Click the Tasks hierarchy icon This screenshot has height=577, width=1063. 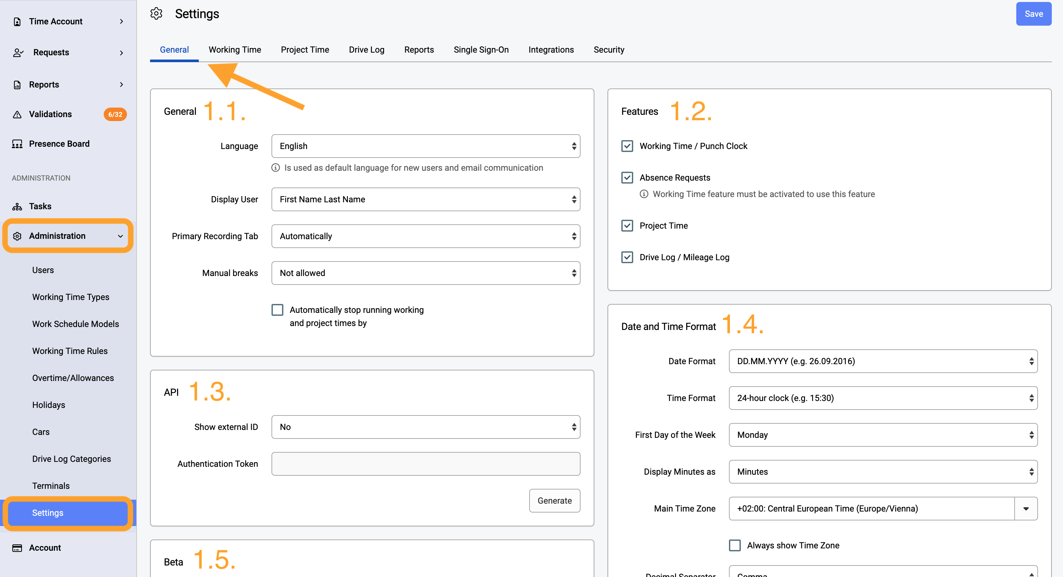tap(17, 206)
